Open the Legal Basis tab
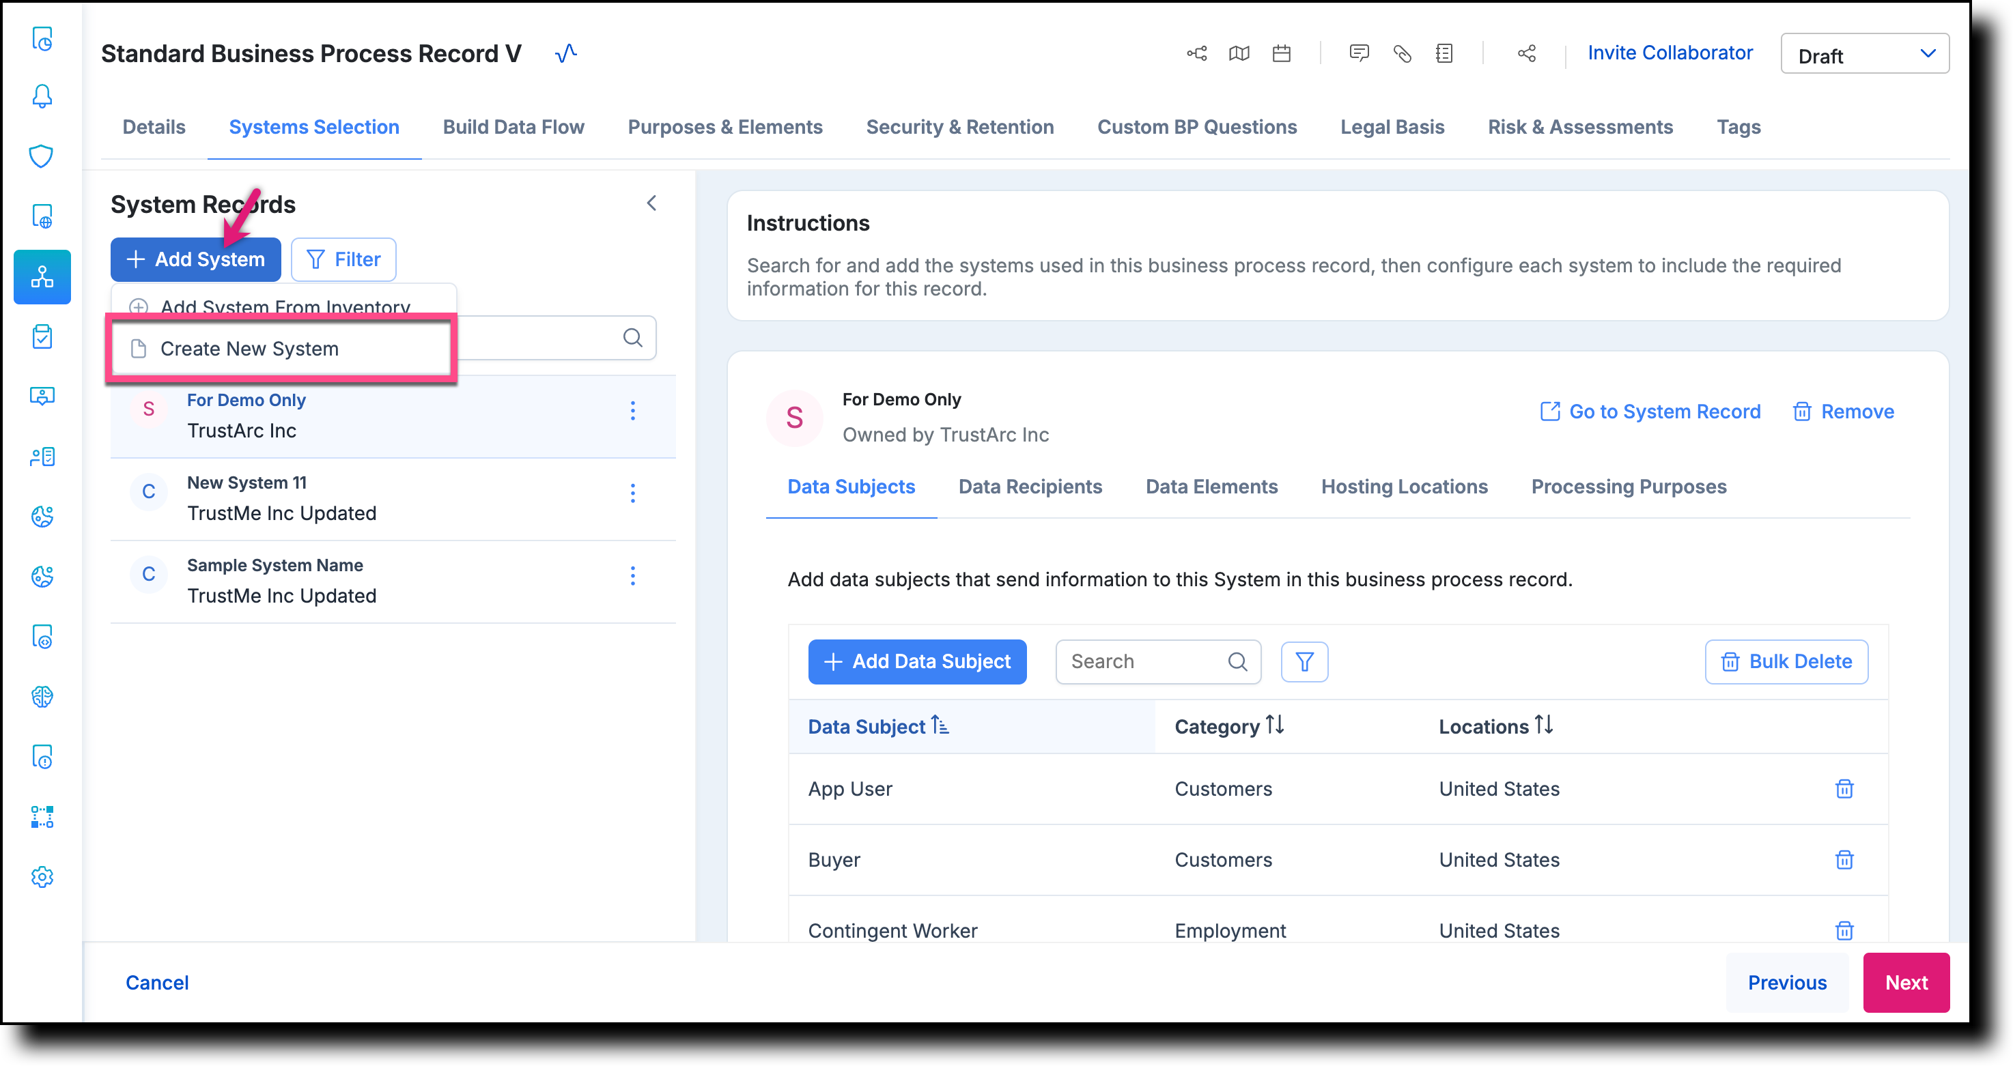 tap(1392, 126)
